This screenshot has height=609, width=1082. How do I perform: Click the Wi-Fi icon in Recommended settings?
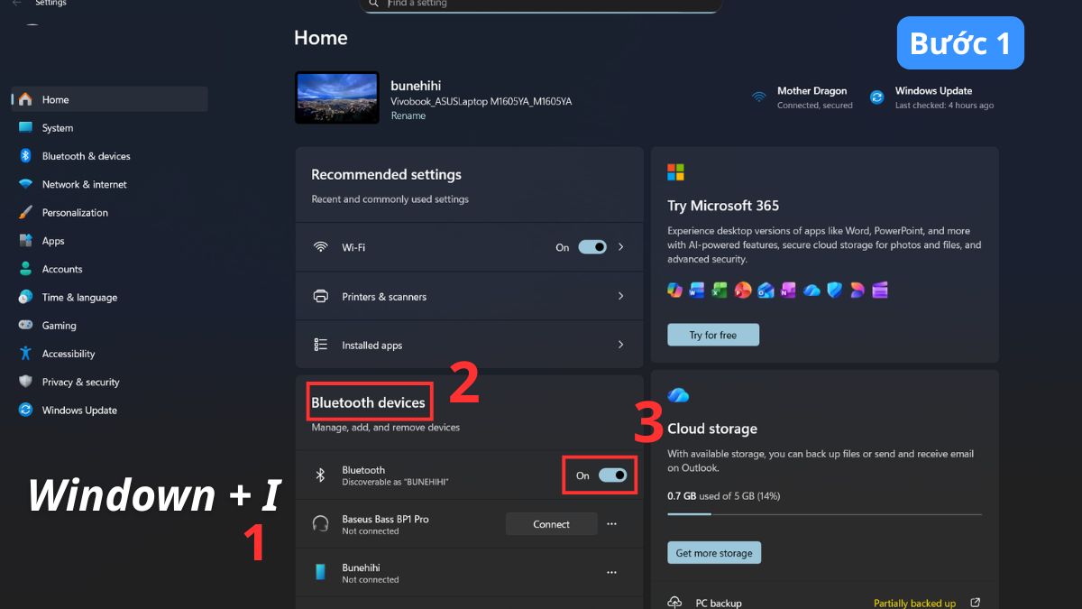pos(320,247)
